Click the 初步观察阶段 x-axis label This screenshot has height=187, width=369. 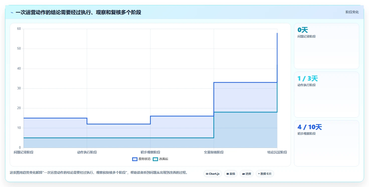point(151,152)
